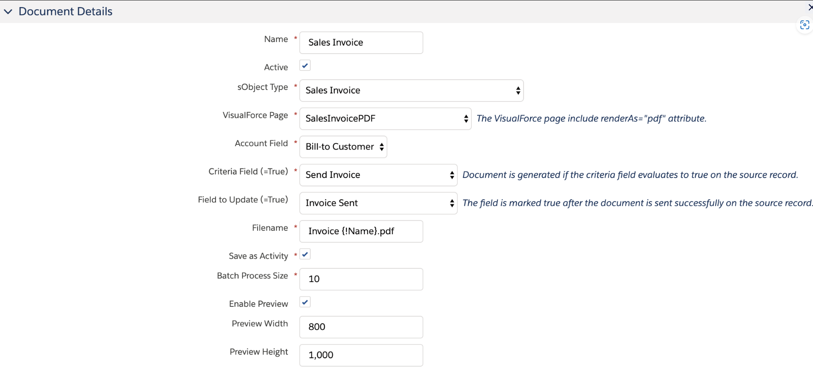Click the Document Details section title
813x368 pixels.
click(66, 12)
